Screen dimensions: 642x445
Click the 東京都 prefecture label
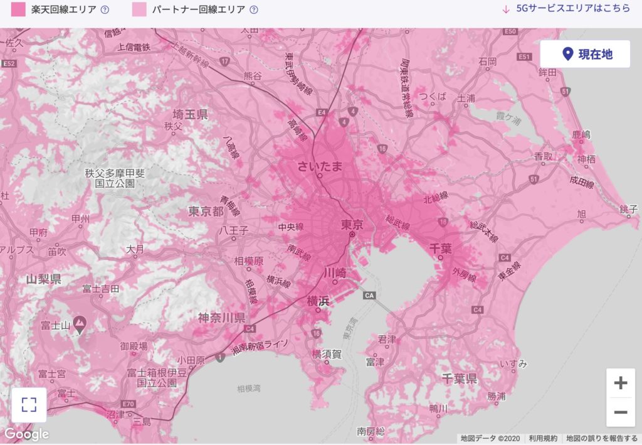206,212
